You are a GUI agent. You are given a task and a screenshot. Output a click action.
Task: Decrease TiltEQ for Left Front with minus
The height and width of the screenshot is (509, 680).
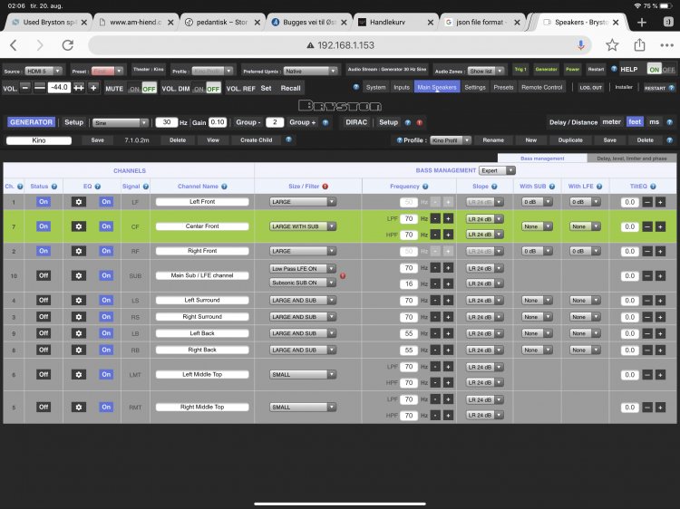[647, 202]
